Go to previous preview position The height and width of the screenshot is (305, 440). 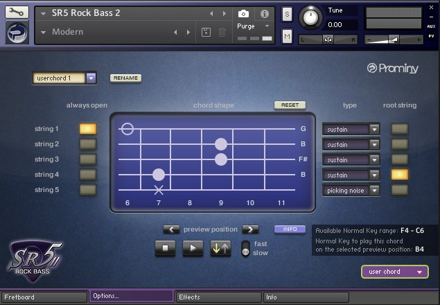point(171,229)
